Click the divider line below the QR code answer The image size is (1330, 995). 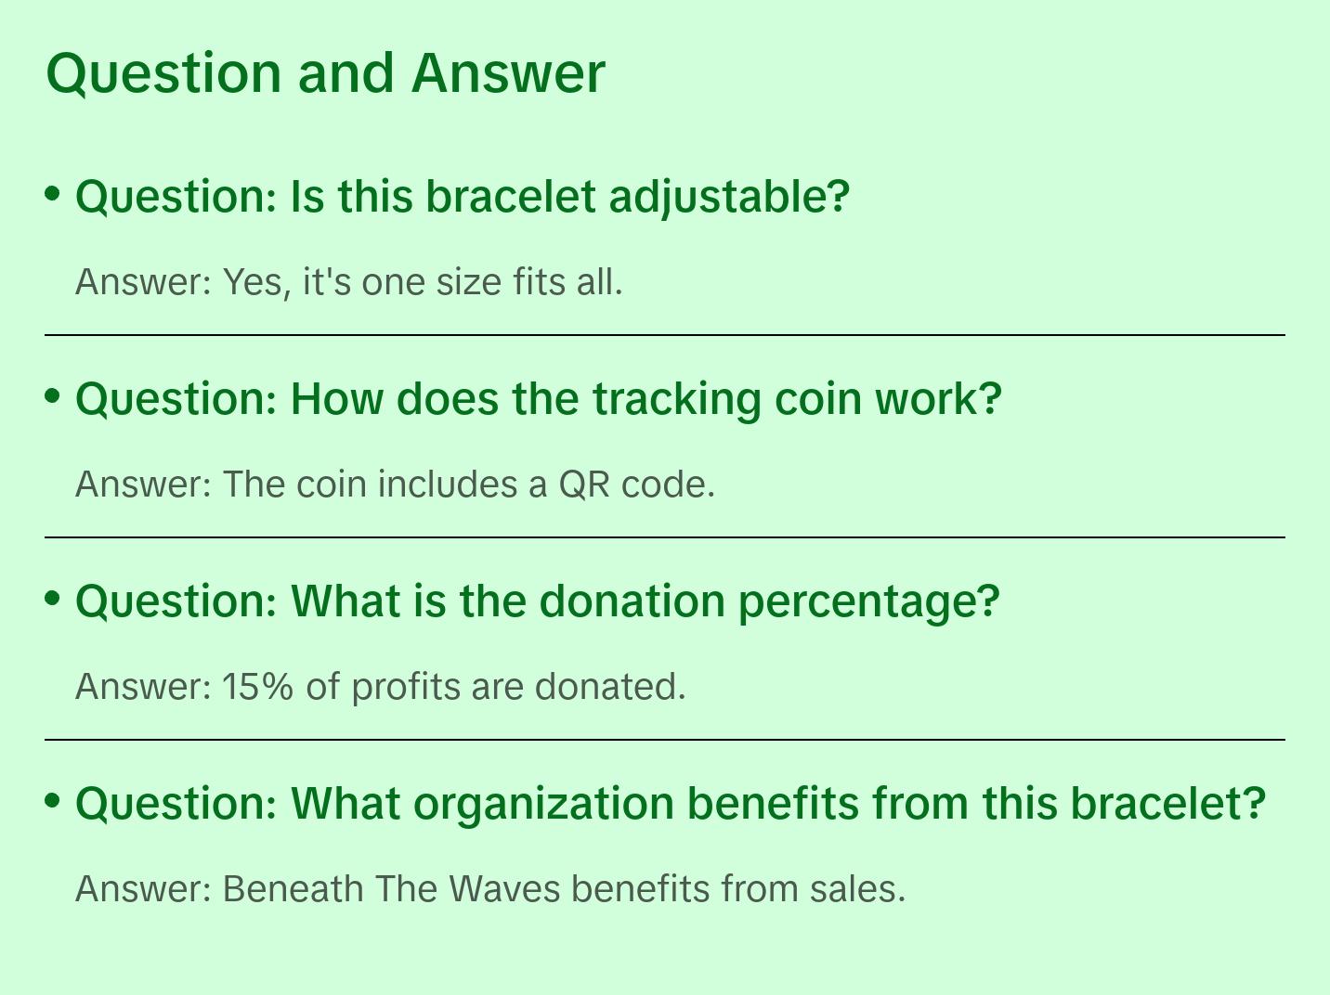pos(664,537)
